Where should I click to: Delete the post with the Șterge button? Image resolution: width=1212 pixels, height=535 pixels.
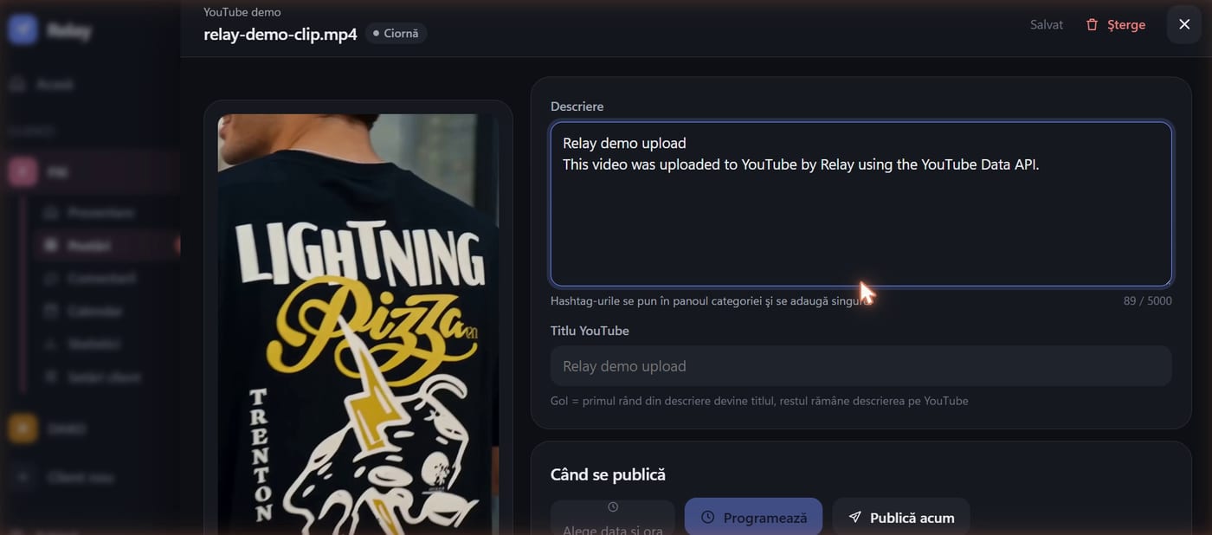[x=1115, y=24]
